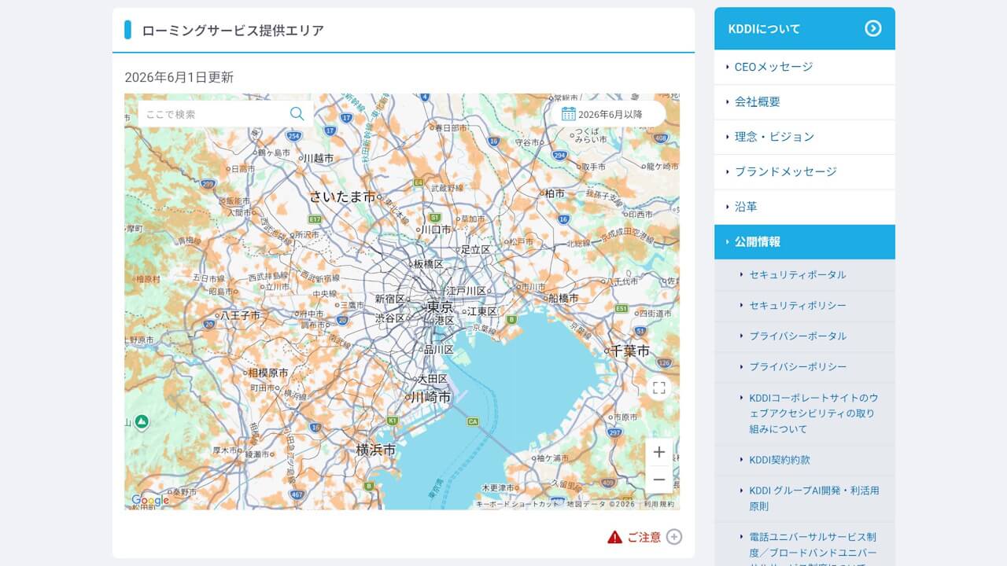
Task: Open セキュリティポリシー sub-link
Action: 805,305
